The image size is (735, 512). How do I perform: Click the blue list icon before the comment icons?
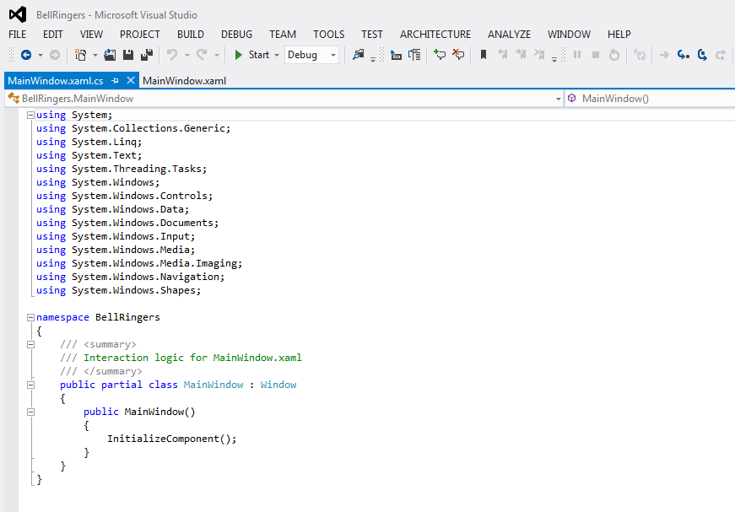(x=414, y=55)
